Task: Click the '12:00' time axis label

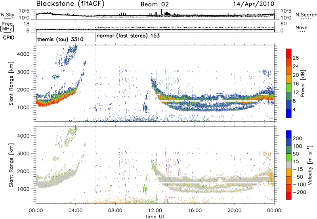Action: (155, 211)
